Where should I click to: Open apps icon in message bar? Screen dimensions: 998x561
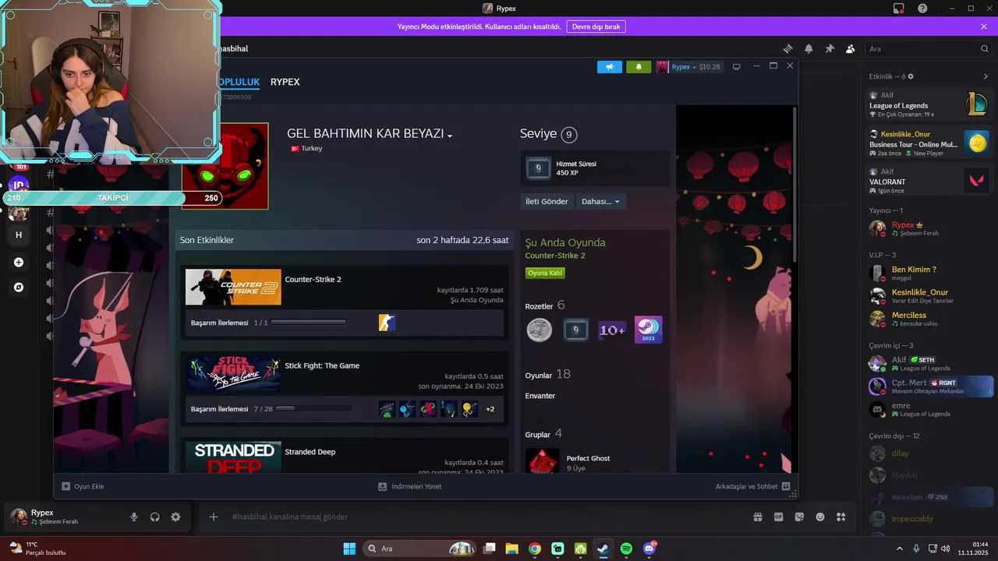coord(841,517)
